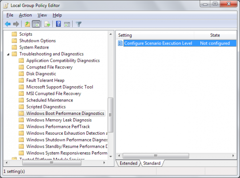The height and width of the screenshot is (178, 240).
Task: Click the Disk Diagnostic folder icon
Action: [21, 74]
